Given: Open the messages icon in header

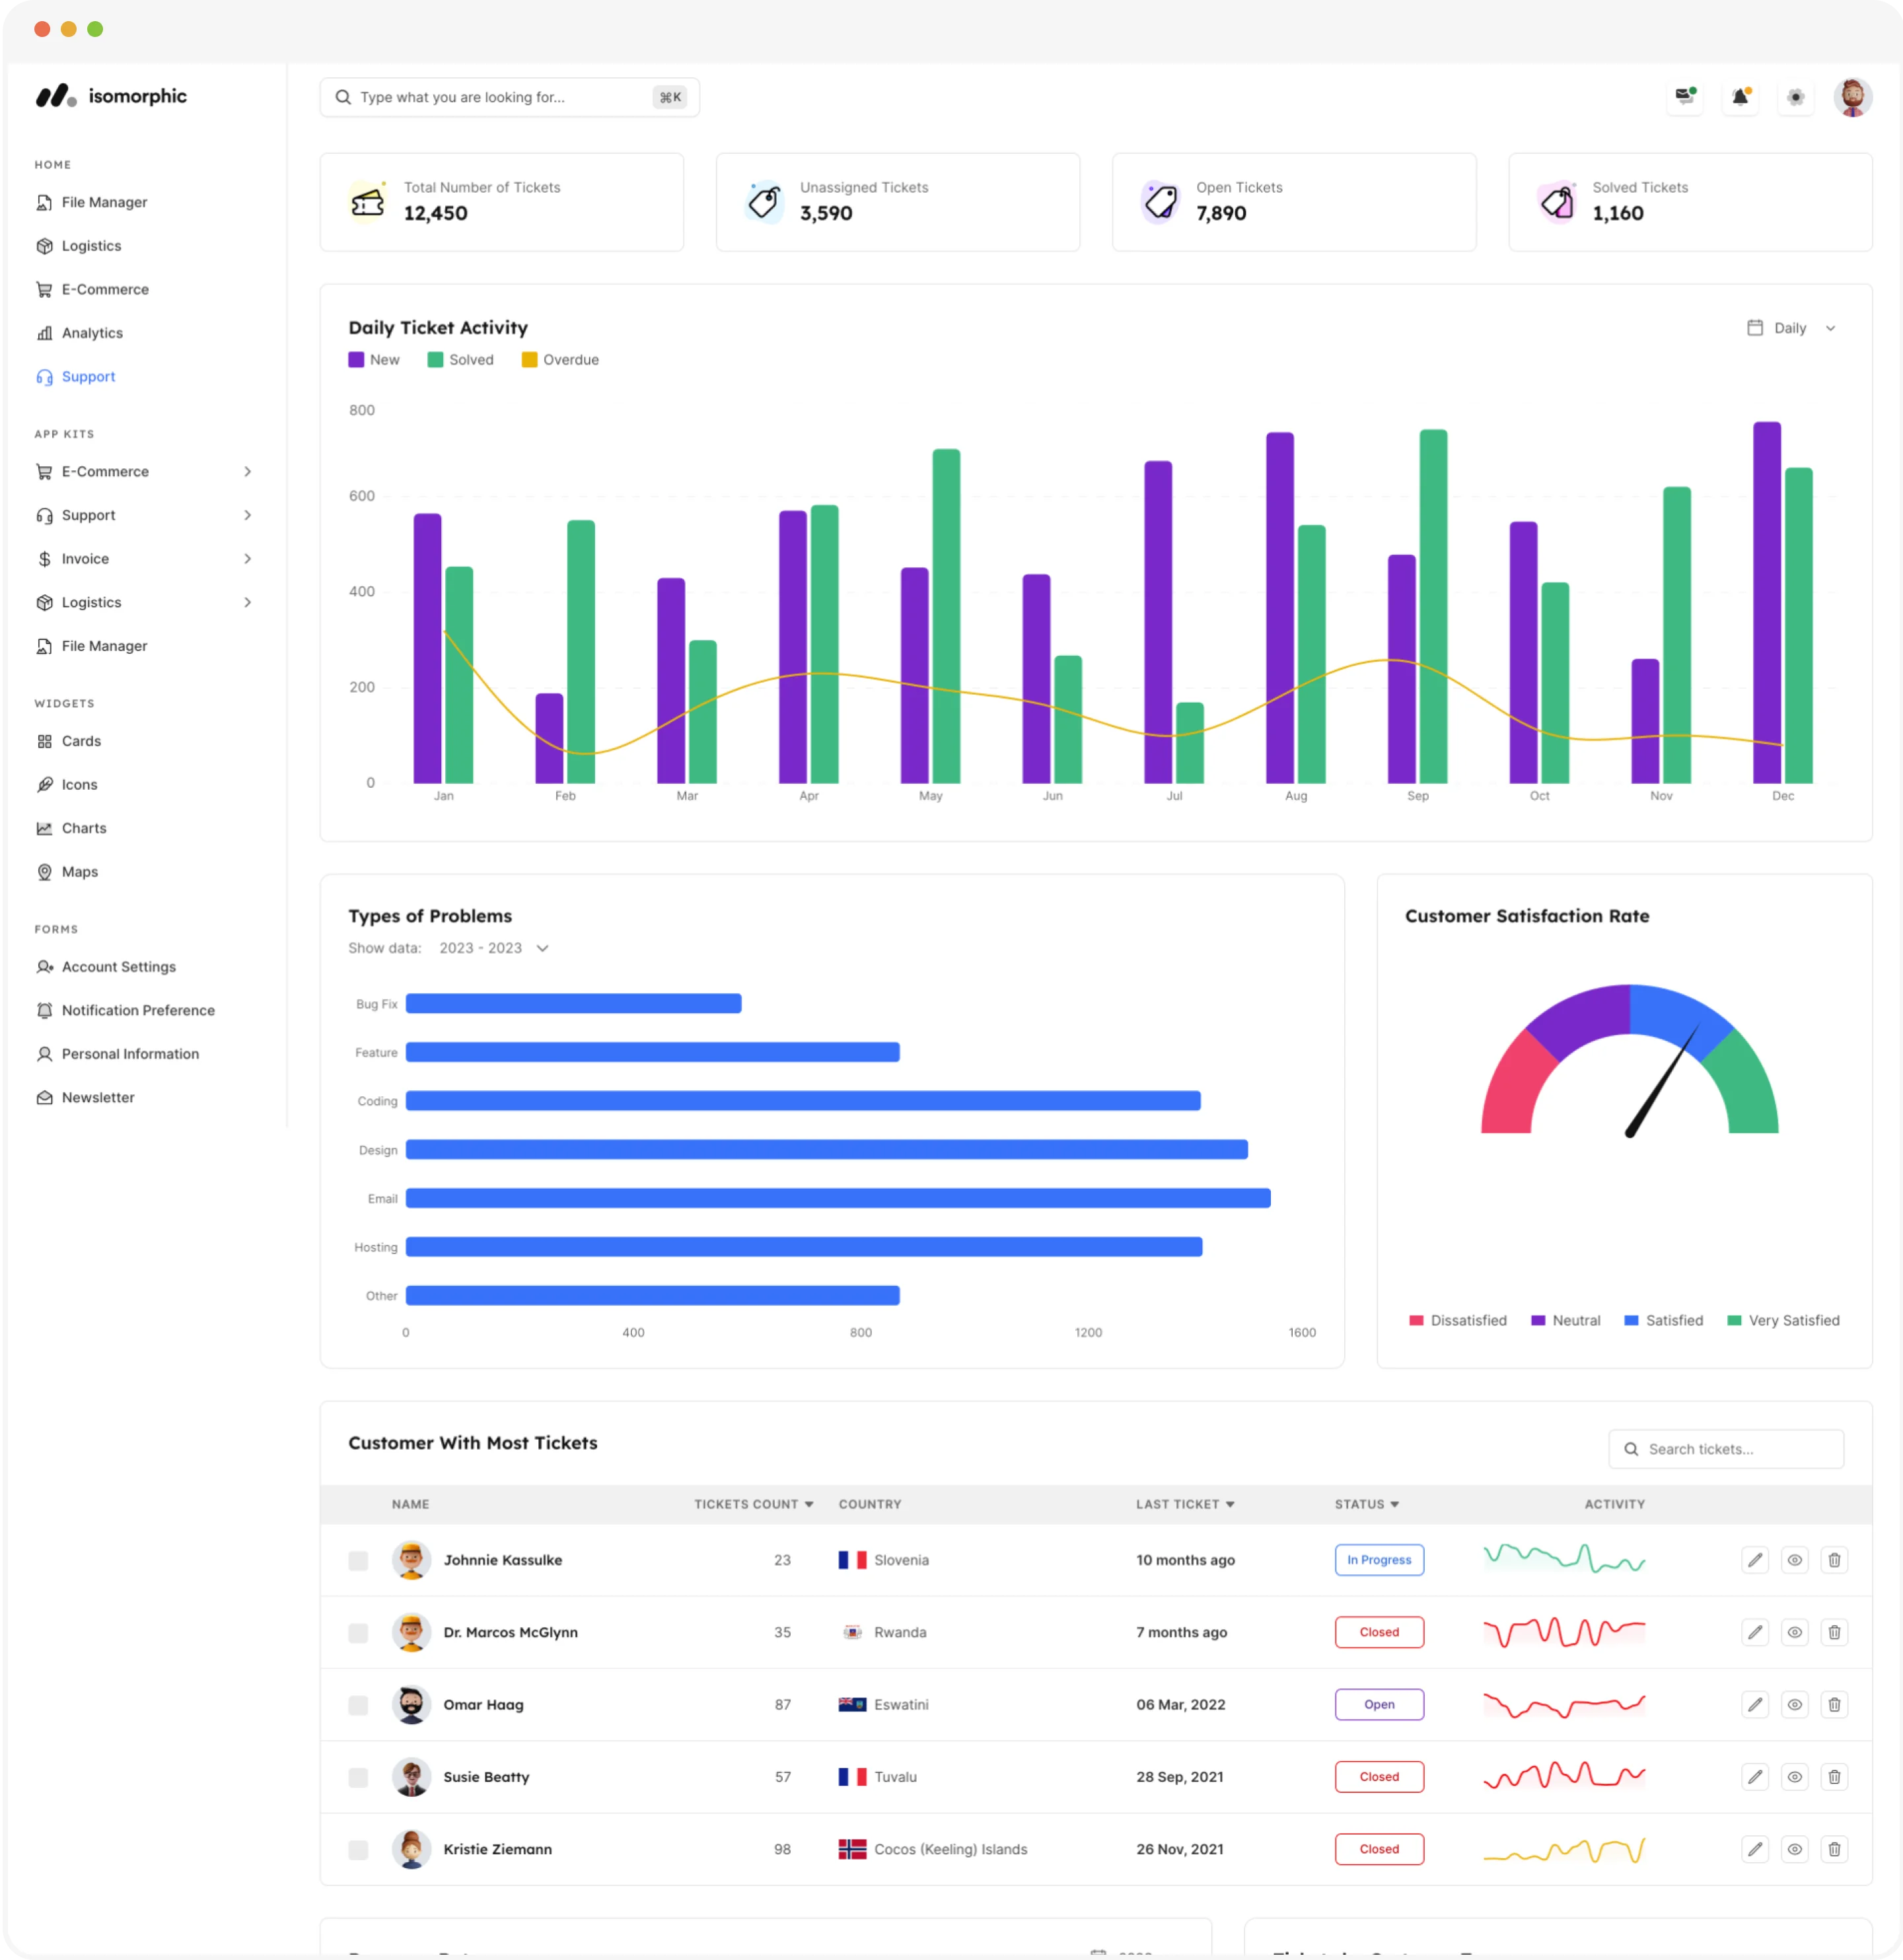Looking at the screenshot, I should (x=1685, y=97).
